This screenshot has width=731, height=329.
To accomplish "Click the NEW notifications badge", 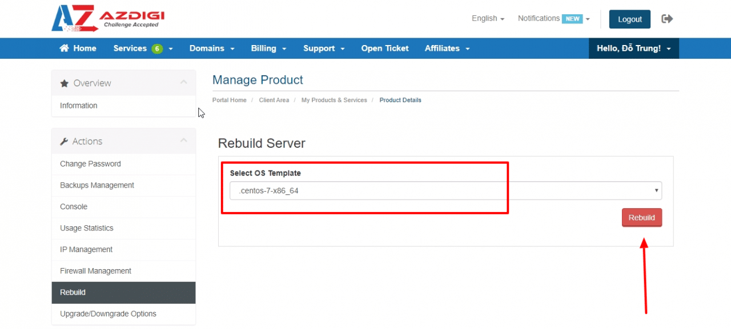I will [x=572, y=19].
